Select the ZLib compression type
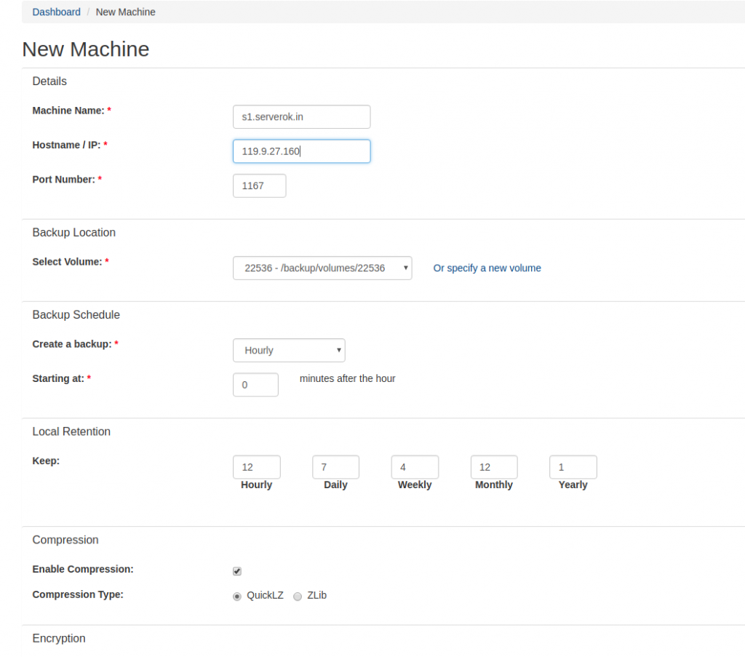The width and height of the screenshot is (745, 657). 297,596
